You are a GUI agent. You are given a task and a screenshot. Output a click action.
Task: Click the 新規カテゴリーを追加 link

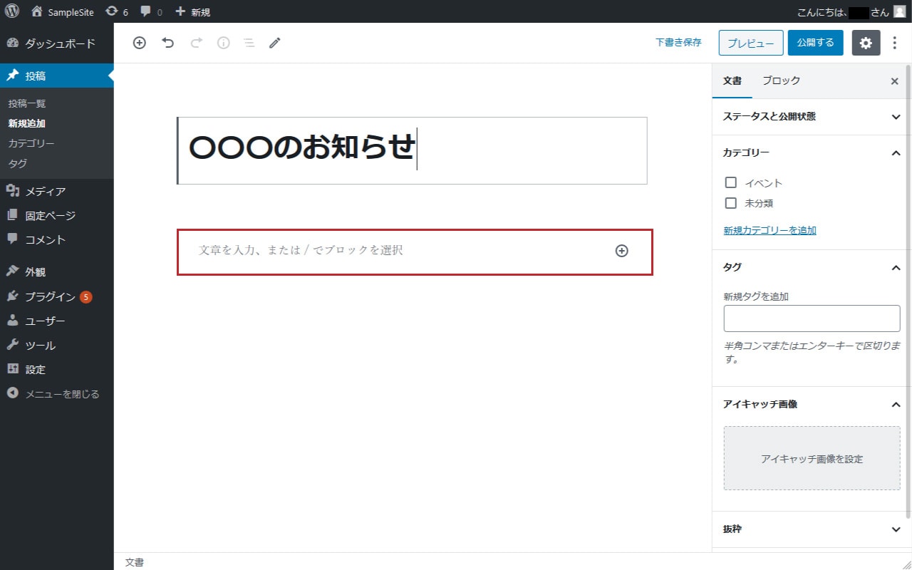tap(769, 230)
